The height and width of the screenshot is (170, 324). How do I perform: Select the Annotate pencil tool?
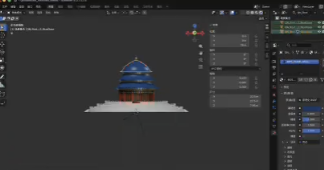(x=3, y=77)
